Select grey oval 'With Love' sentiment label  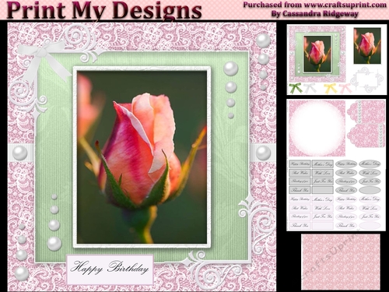pyautogui.click(x=370, y=173)
